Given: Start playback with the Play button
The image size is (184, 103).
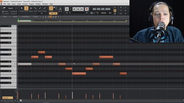Looking at the screenshot, I should [x=74, y=9].
